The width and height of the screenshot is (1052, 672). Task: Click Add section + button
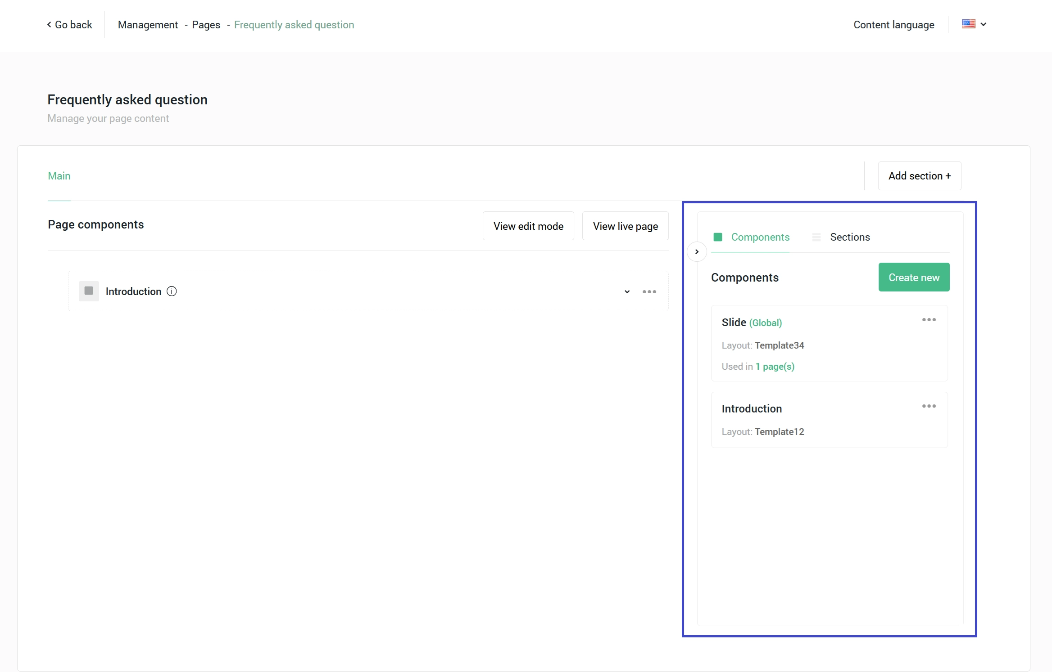click(x=919, y=176)
